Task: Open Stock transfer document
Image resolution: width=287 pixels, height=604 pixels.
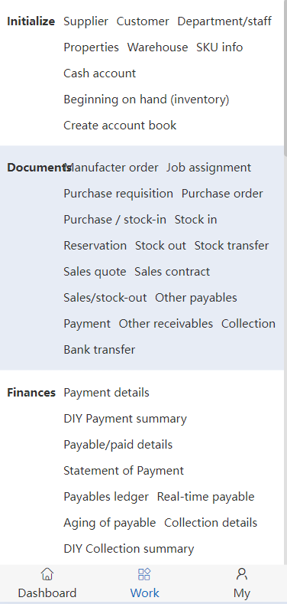Action: pos(232,246)
